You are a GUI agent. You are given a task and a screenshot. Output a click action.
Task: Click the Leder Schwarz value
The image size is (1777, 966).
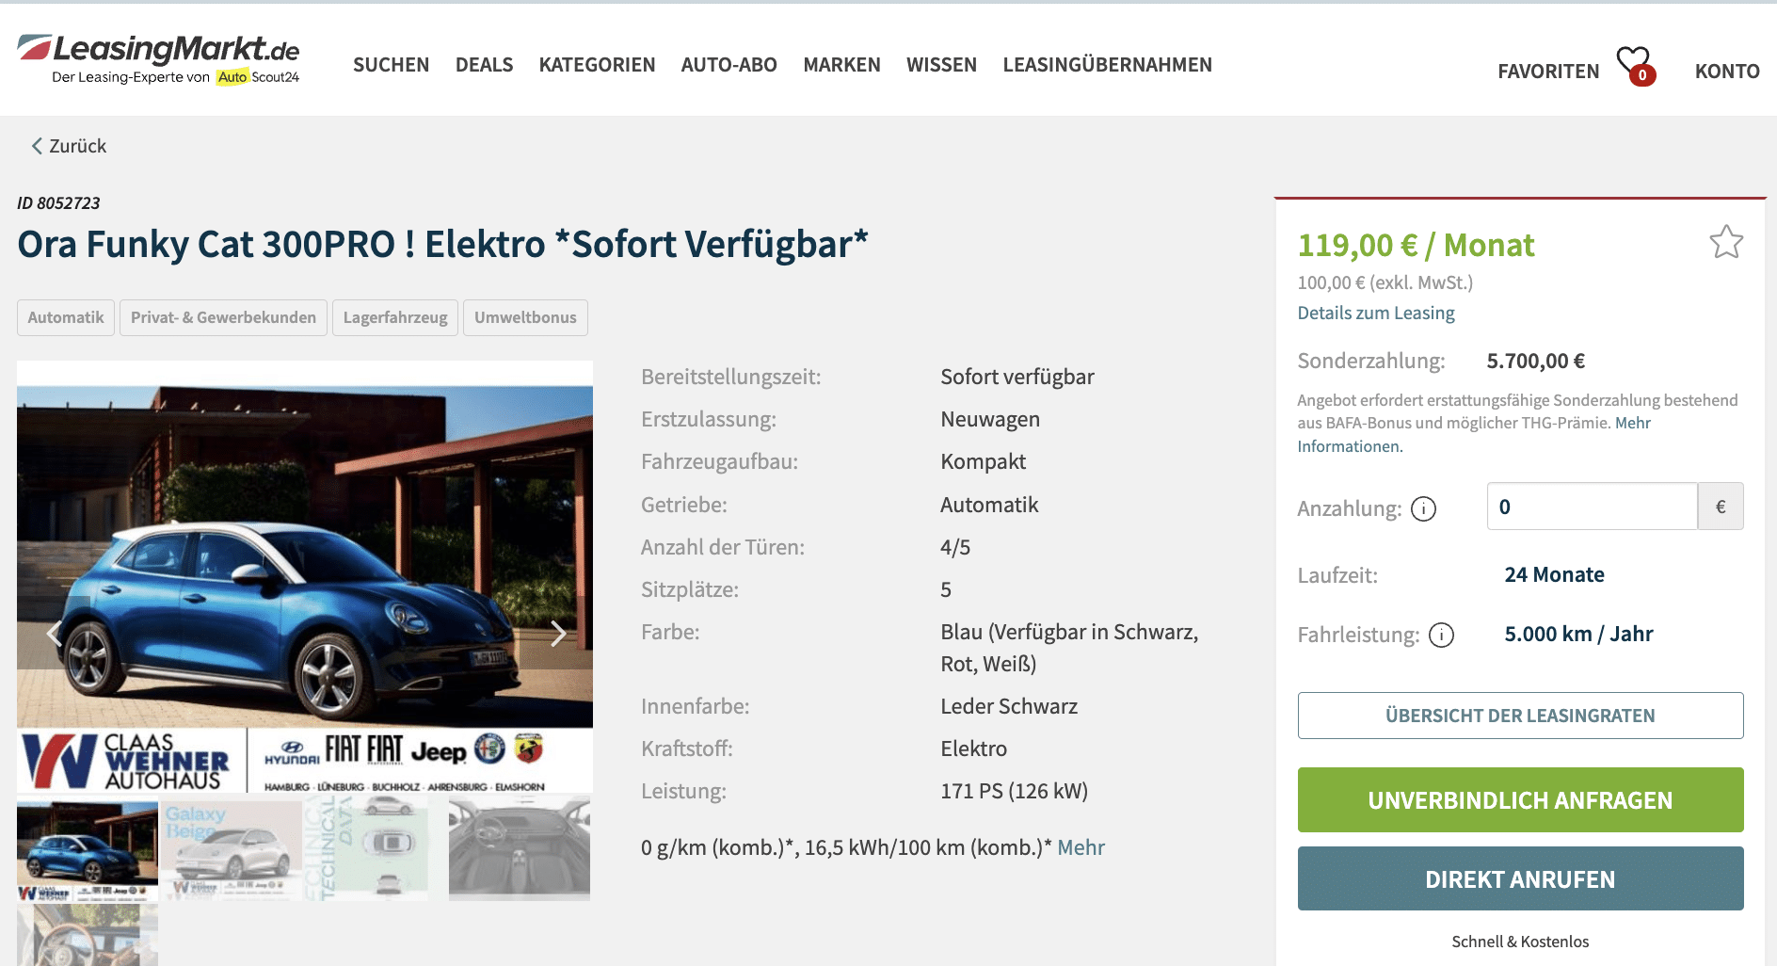click(x=1009, y=706)
